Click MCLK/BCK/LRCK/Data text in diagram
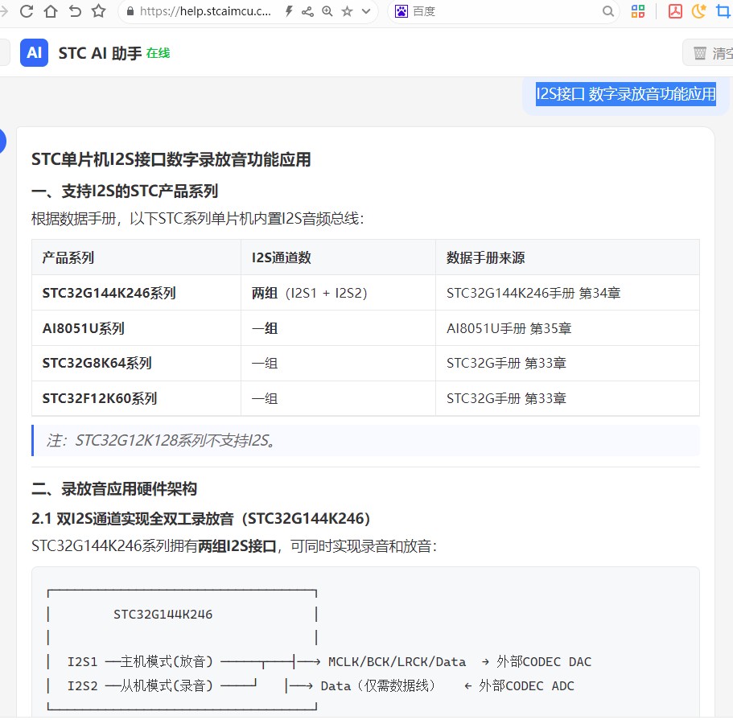The height and width of the screenshot is (720, 733). [x=397, y=662]
